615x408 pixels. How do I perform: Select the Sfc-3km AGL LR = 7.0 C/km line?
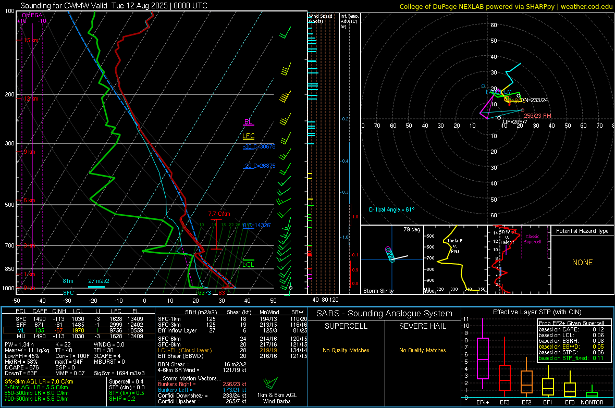tap(39, 382)
